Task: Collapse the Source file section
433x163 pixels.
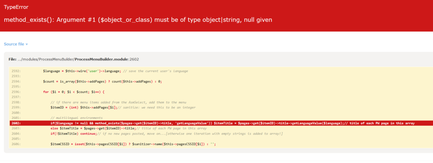Action: [16, 44]
